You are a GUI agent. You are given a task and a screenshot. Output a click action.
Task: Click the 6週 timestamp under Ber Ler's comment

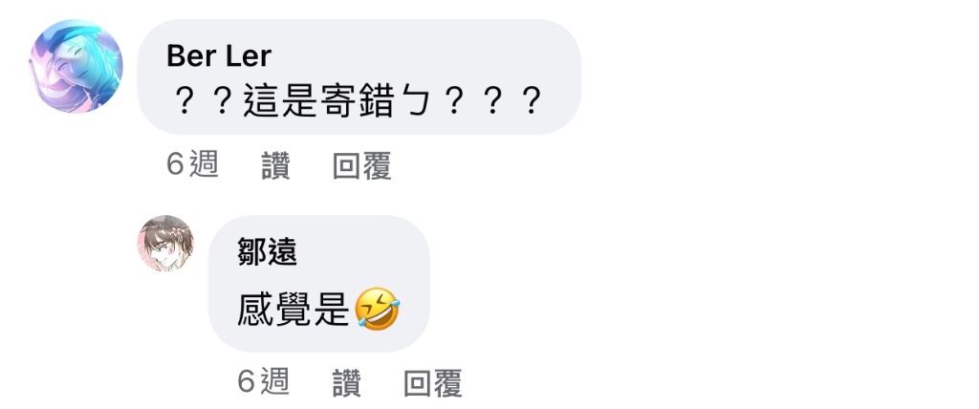[x=192, y=165]
